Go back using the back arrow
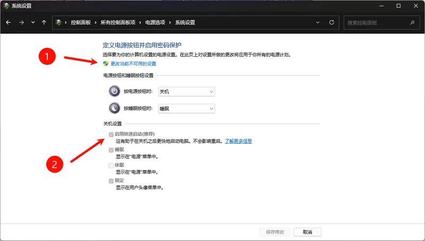The width and height of the screenshot is (425, 241). [8, 22]
